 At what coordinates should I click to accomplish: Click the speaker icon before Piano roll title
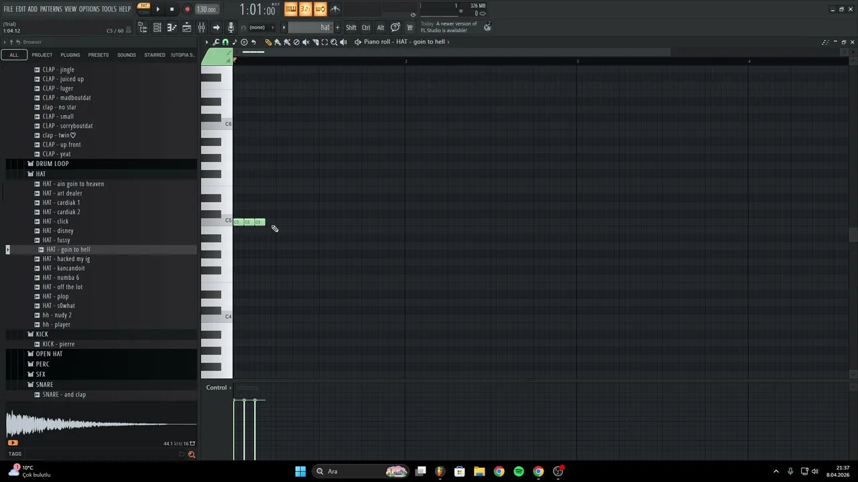click(358, 42)
